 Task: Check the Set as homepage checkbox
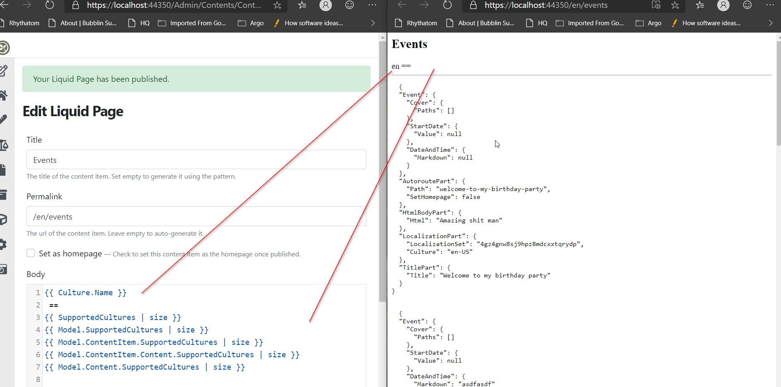31,253
